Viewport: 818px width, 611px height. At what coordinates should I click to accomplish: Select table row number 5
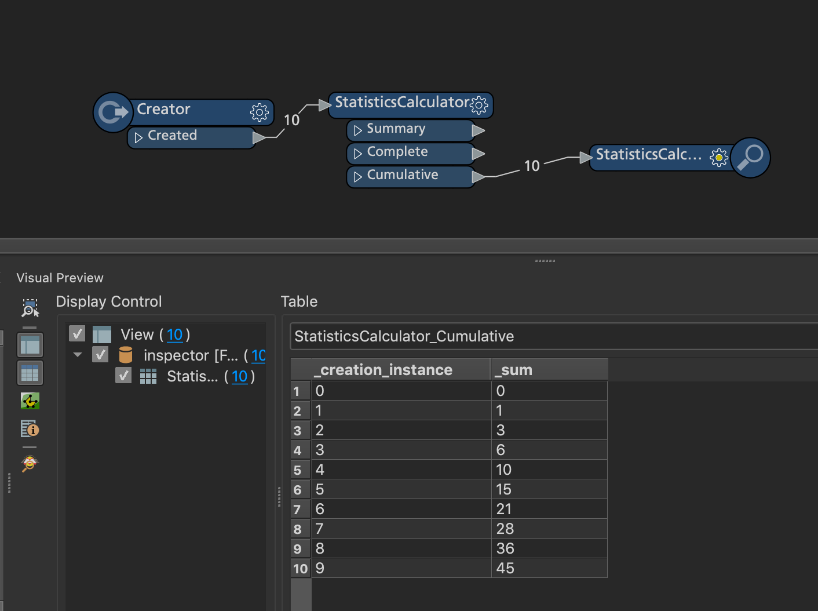[x=301, y=470]
